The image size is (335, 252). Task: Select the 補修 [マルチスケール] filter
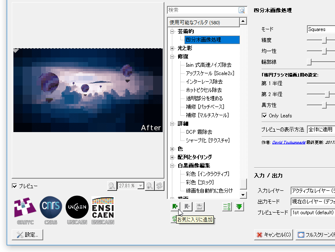207,115
